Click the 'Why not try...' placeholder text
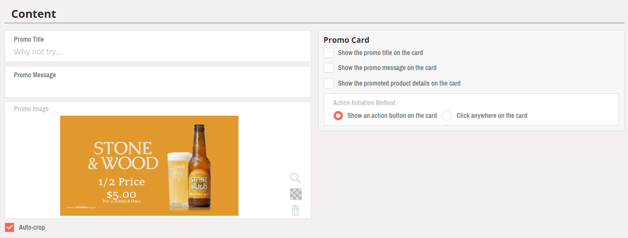 coord(38,52)
